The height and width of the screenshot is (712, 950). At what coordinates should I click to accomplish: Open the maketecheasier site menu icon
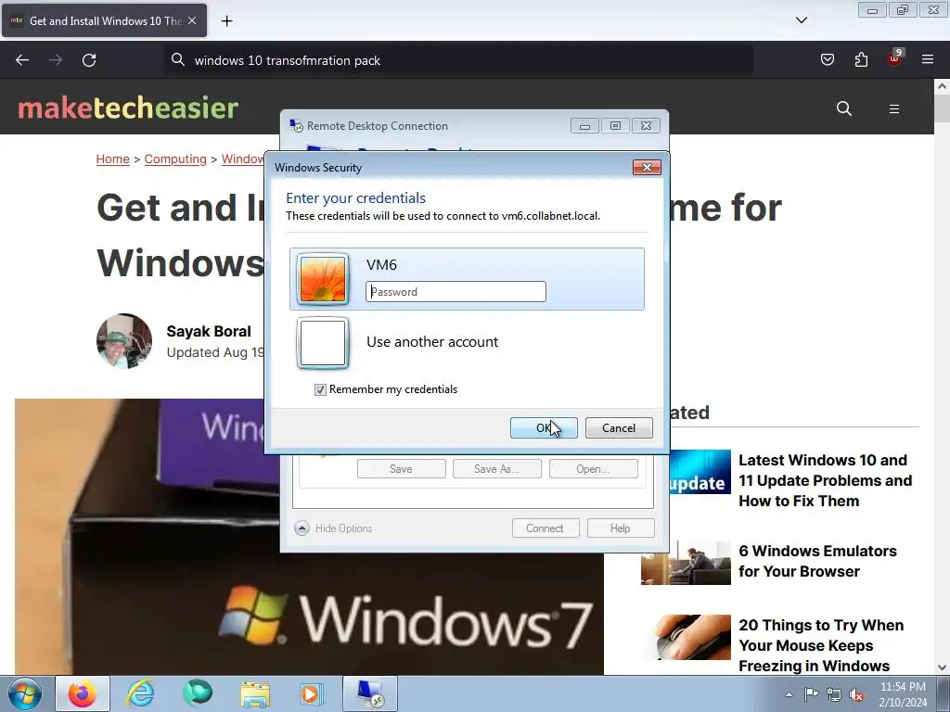894,109
